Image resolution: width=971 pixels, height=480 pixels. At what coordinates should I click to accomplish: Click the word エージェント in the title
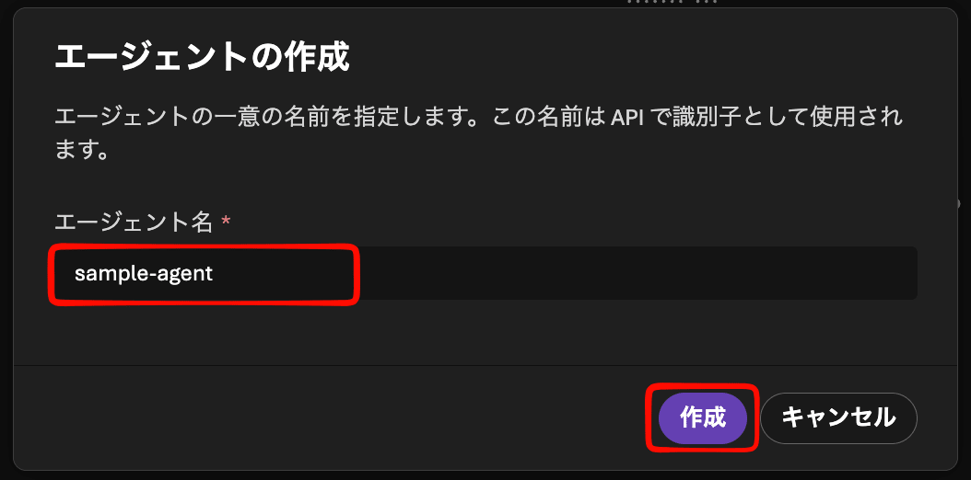point(156,58)
